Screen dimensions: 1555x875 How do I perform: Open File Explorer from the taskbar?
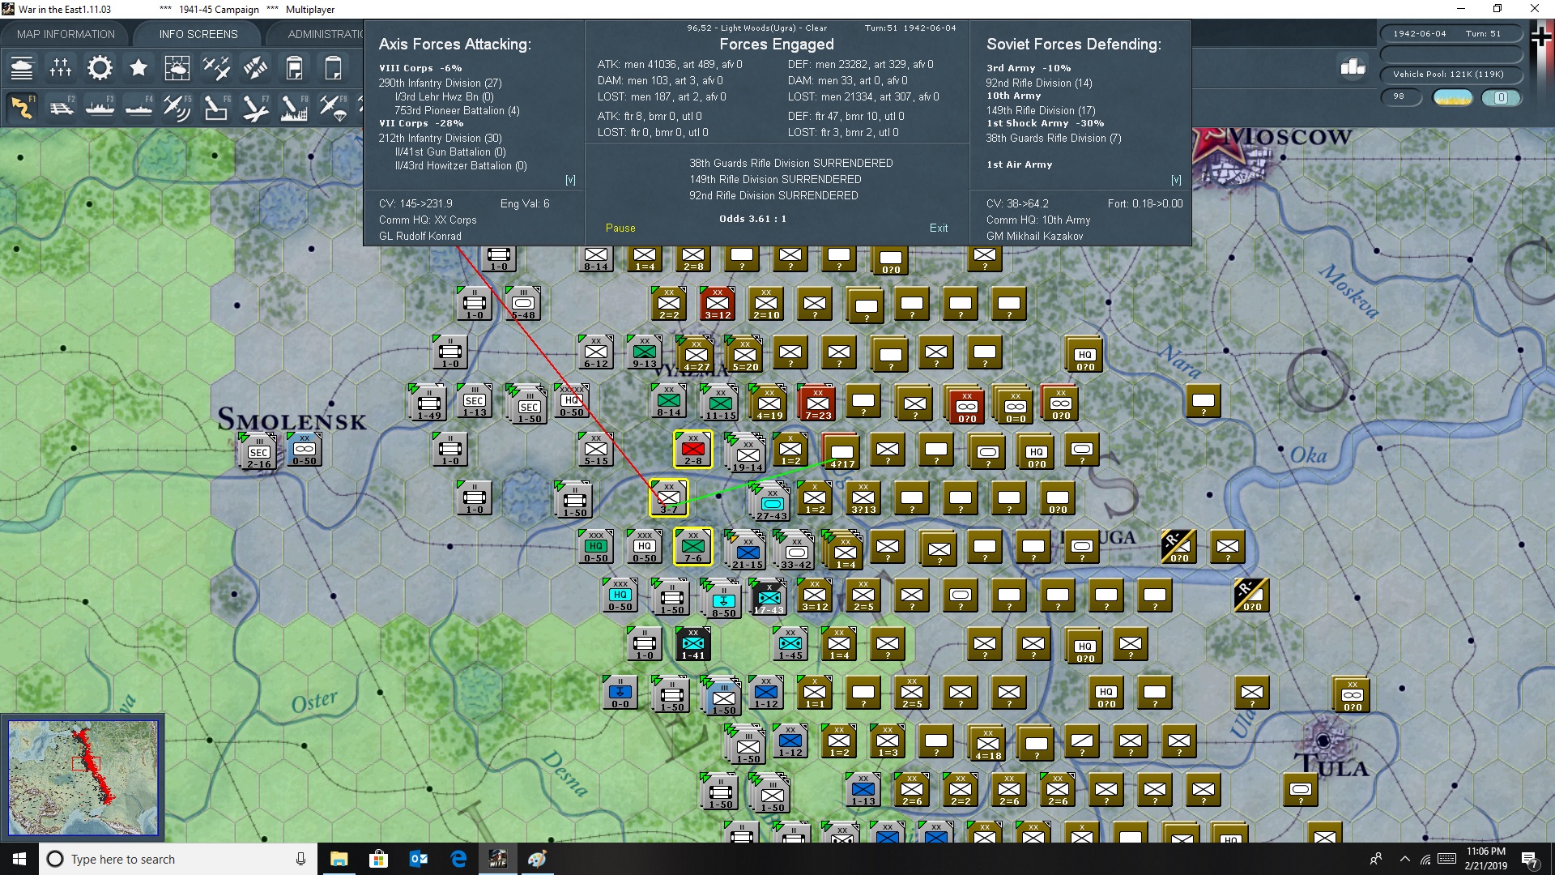(x=339, y=859)
